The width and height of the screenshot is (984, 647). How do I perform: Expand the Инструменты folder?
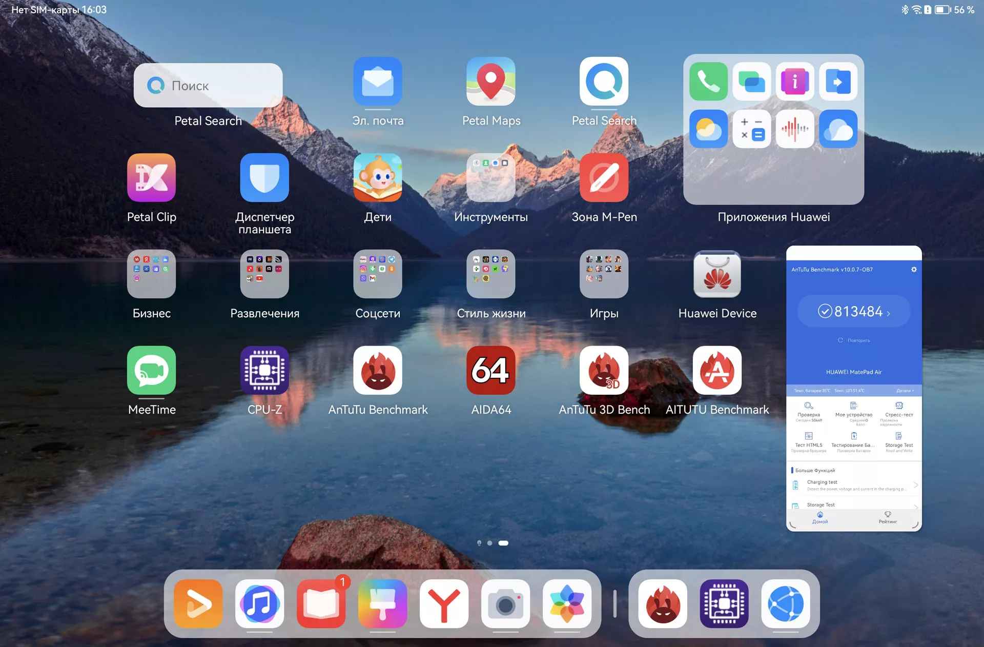pyautogui.click(x=491, y=177)
